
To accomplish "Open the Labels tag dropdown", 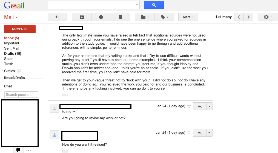I will click(164, 17).
